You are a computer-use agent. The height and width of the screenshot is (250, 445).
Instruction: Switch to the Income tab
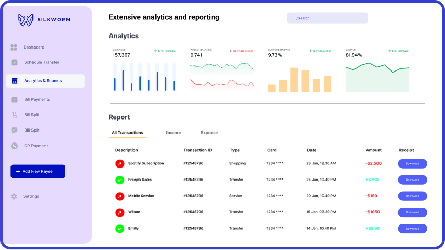(x=173, y=133)
